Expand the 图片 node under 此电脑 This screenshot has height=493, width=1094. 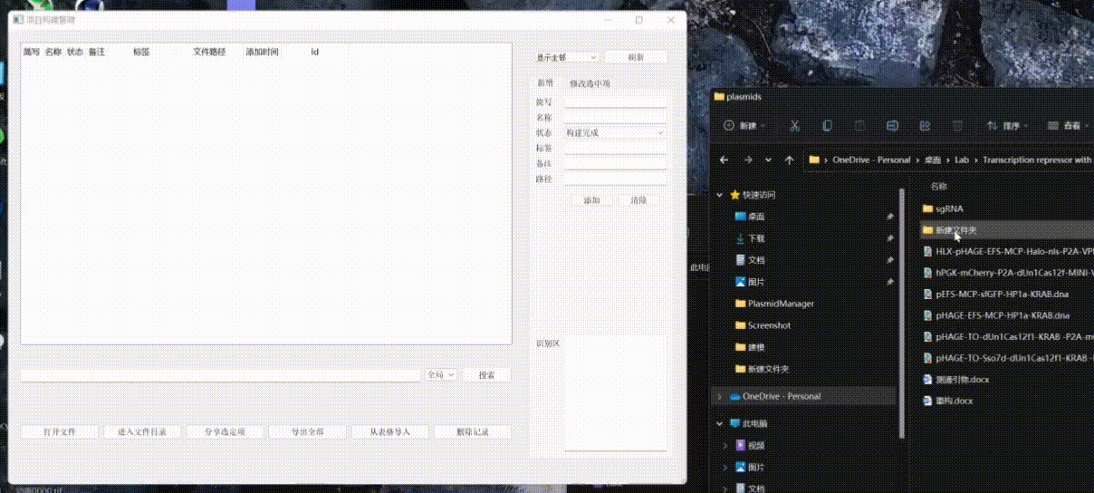pyautogui.click(x=725, y=467)
